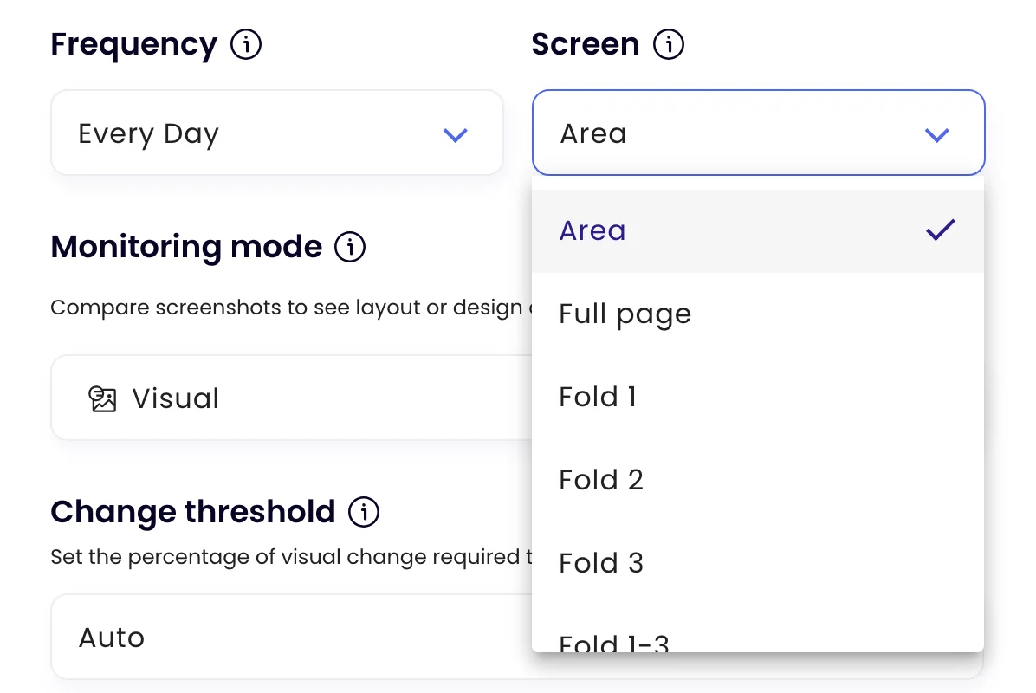Select the Fold 1 option
1036x693 pixels.
coord(758,397)
